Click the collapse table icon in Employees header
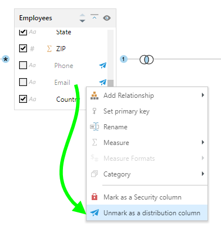The width and height of the screenshot is (221, 231). coord(94,17)
